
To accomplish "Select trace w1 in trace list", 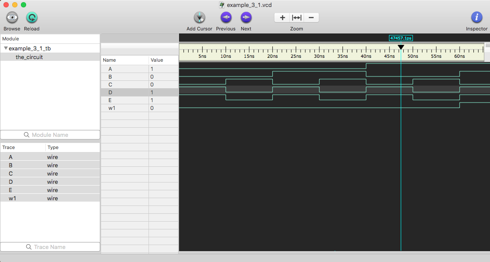I will point(50,199).
